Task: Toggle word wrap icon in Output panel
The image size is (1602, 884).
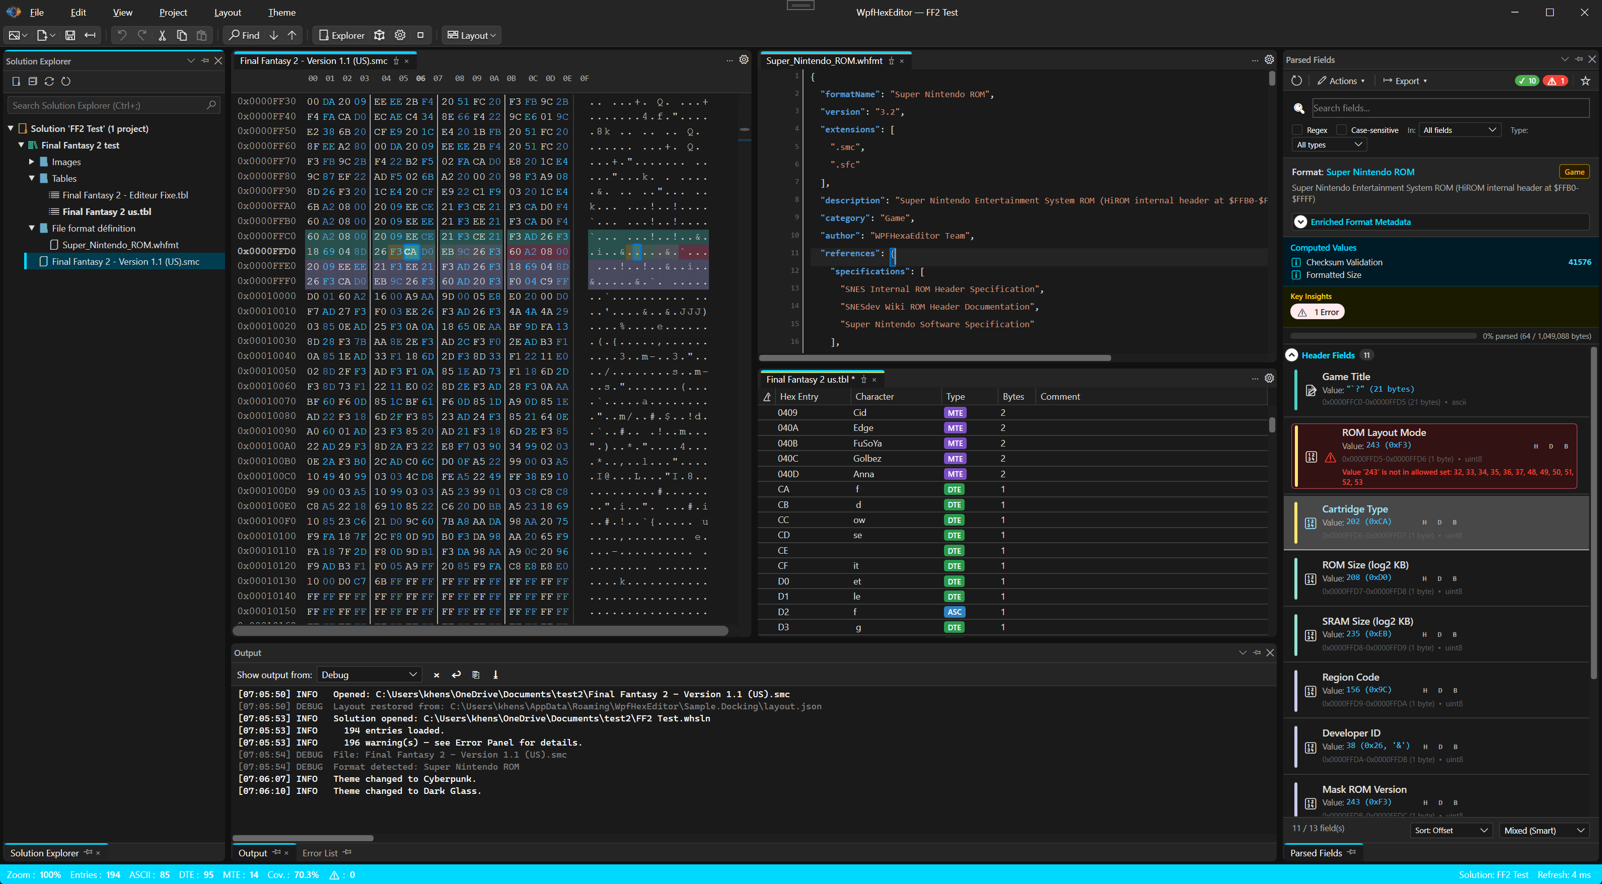Action: tap(457, 675)
